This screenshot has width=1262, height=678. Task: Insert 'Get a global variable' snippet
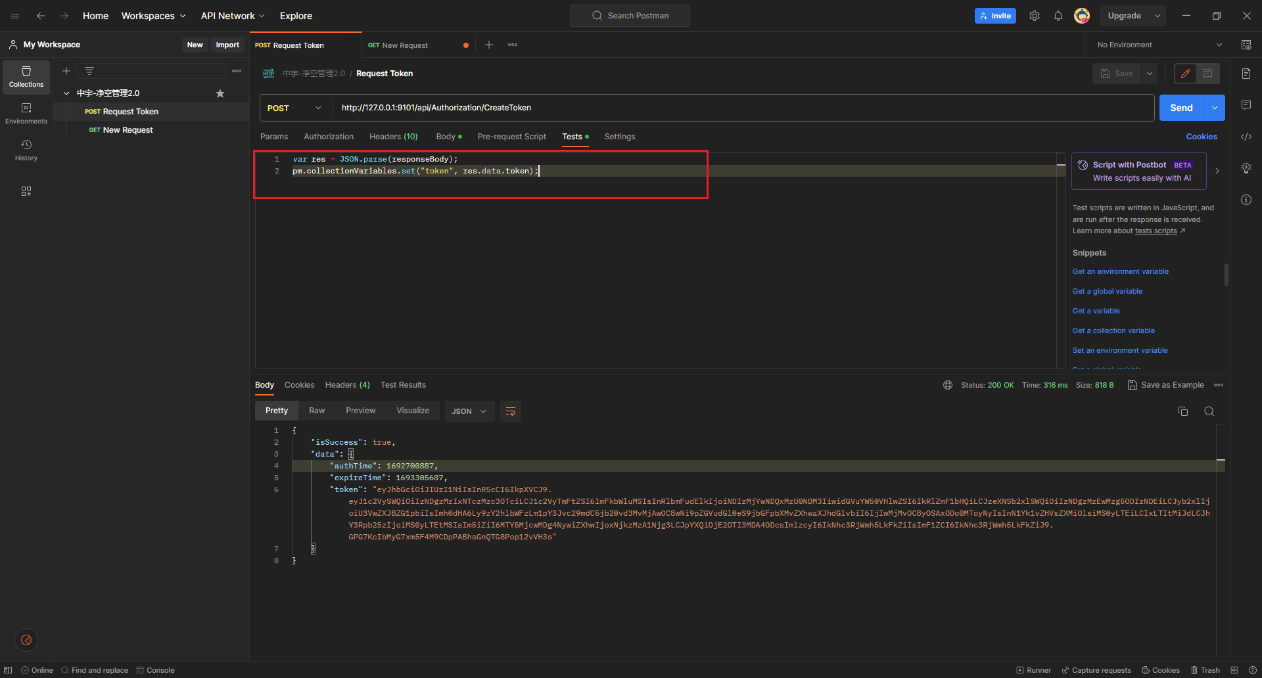click(x=1108, y=291)
